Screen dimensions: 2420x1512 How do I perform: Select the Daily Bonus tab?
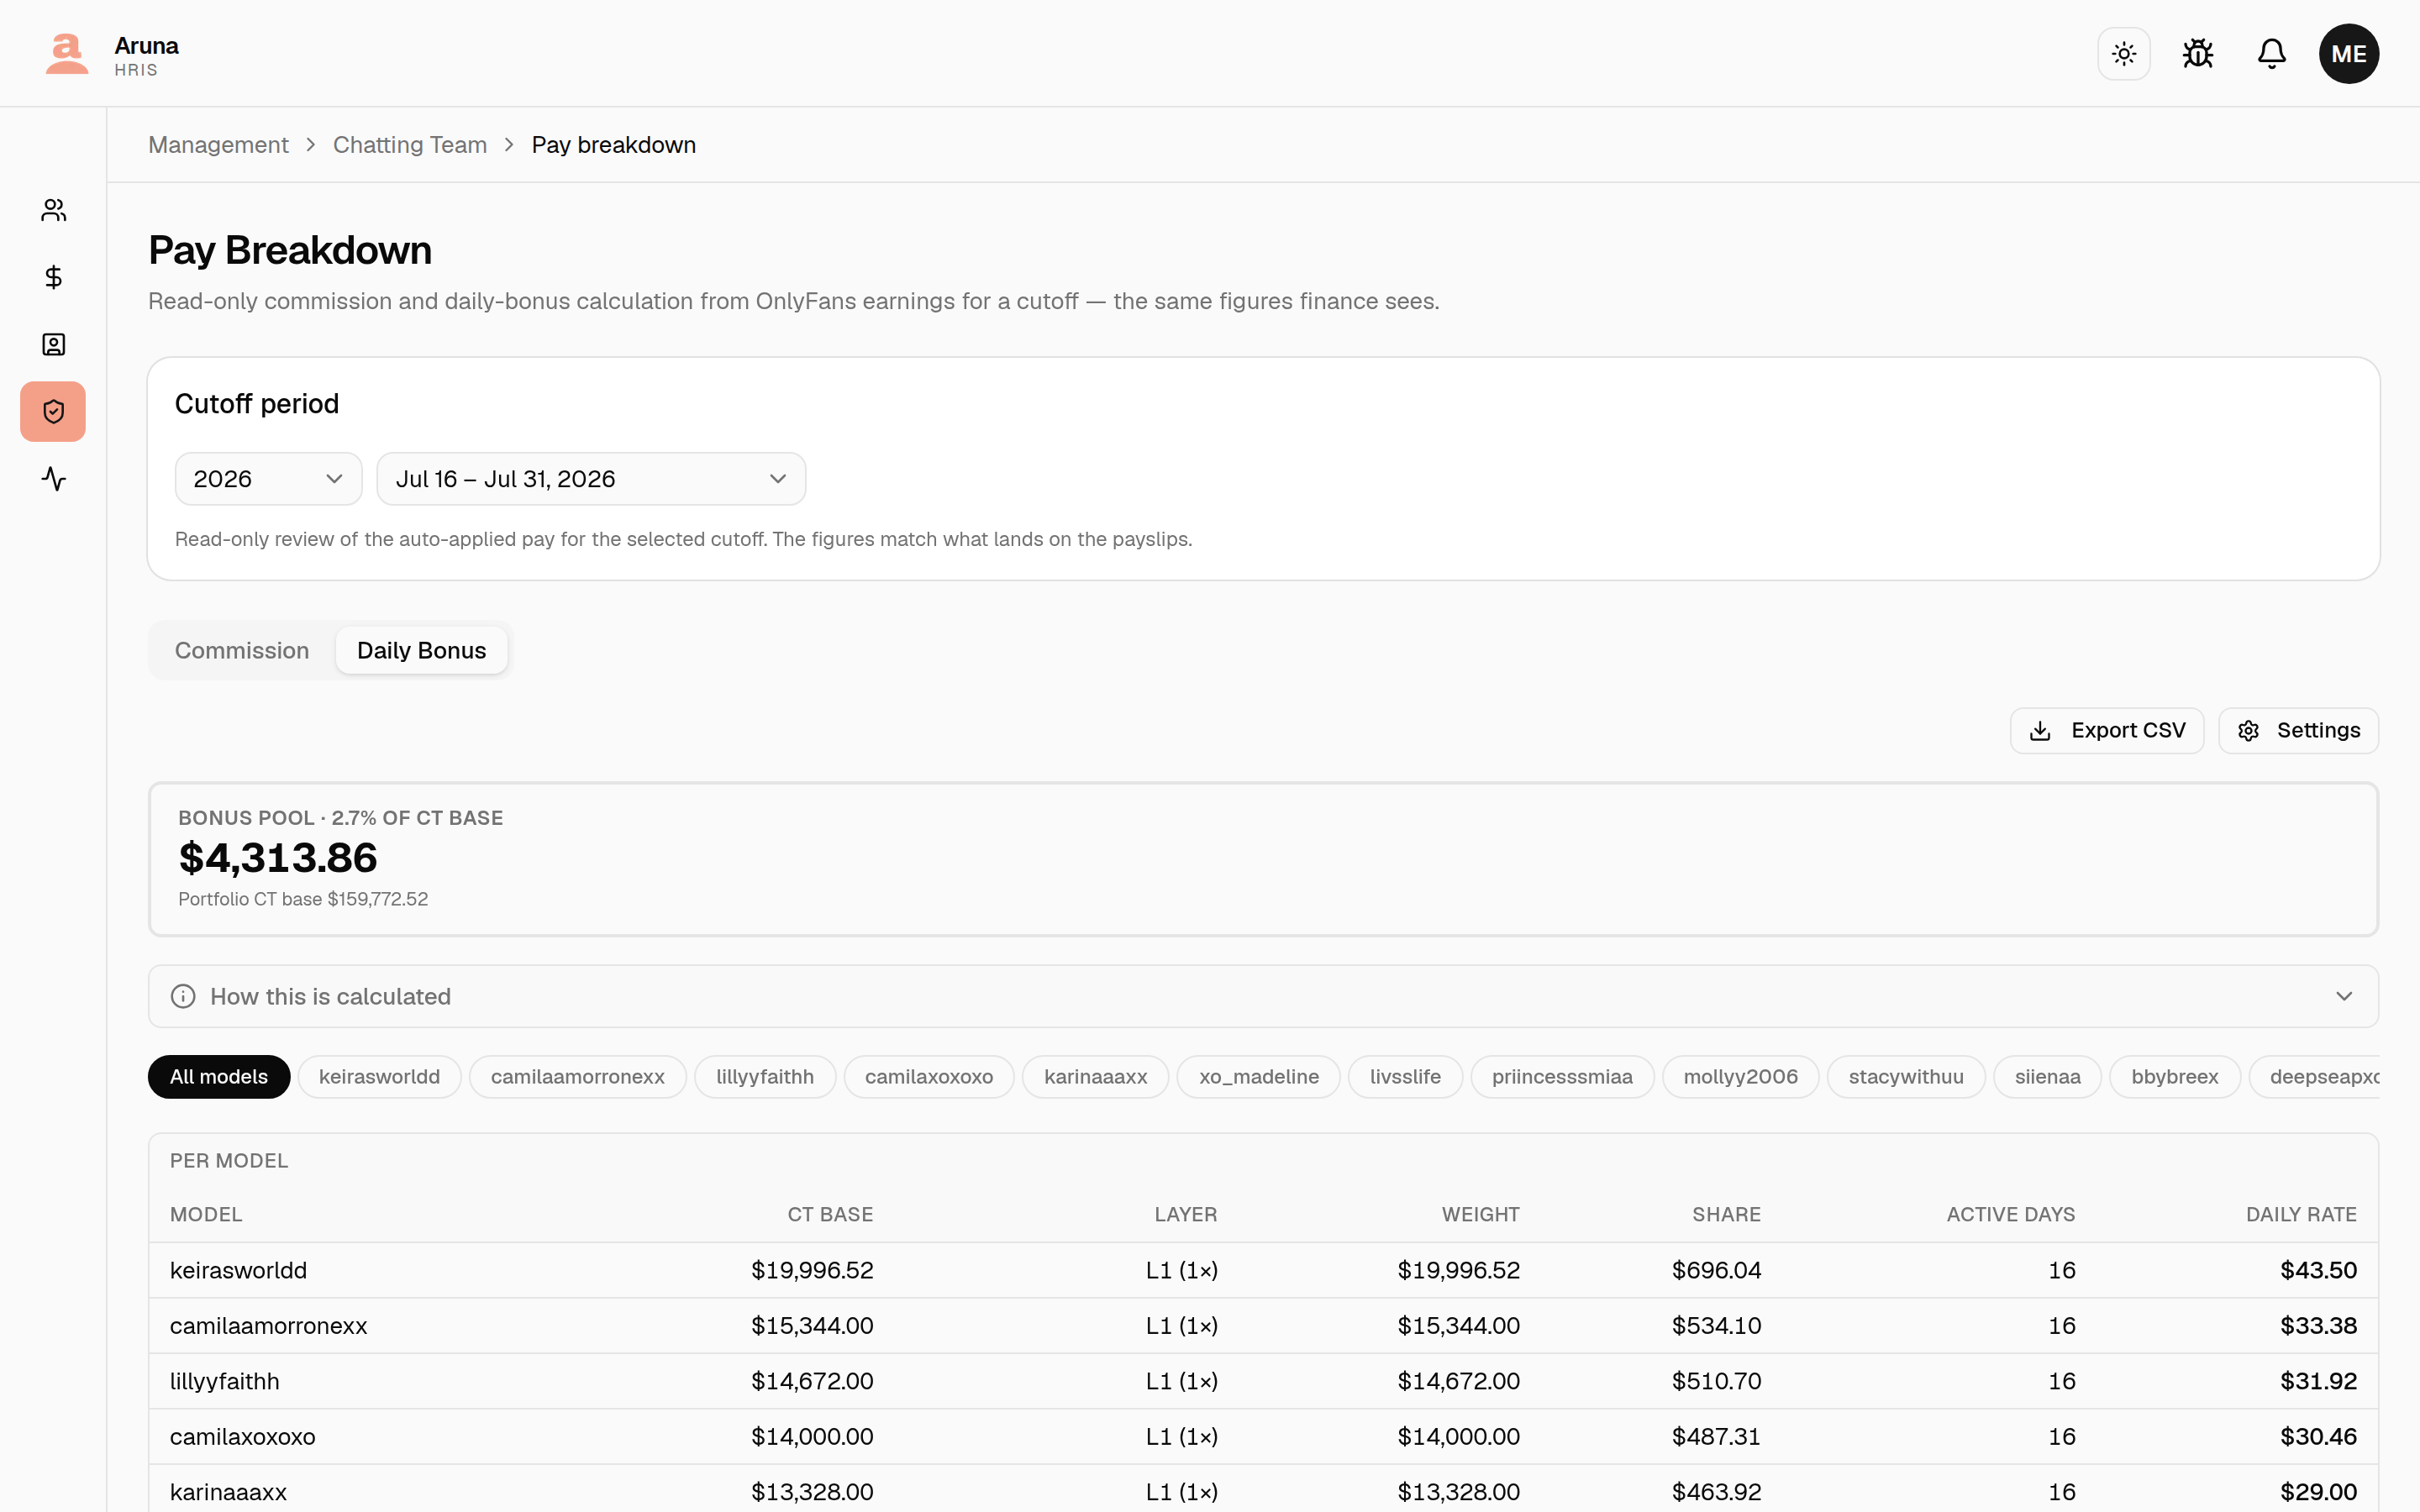[422, 651]
